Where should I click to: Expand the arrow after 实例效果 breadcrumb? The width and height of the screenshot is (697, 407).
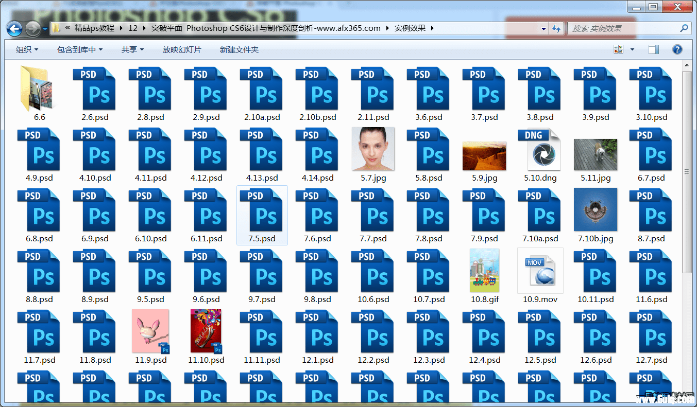[x=432, y=28]
